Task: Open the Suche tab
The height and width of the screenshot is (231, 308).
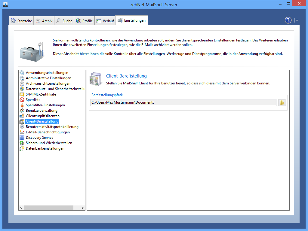Action: (64, 21)
